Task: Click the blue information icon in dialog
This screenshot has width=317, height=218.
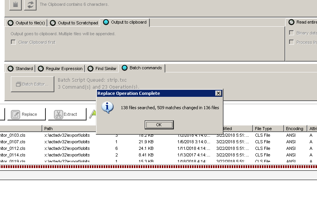Action: coord(107,108)
